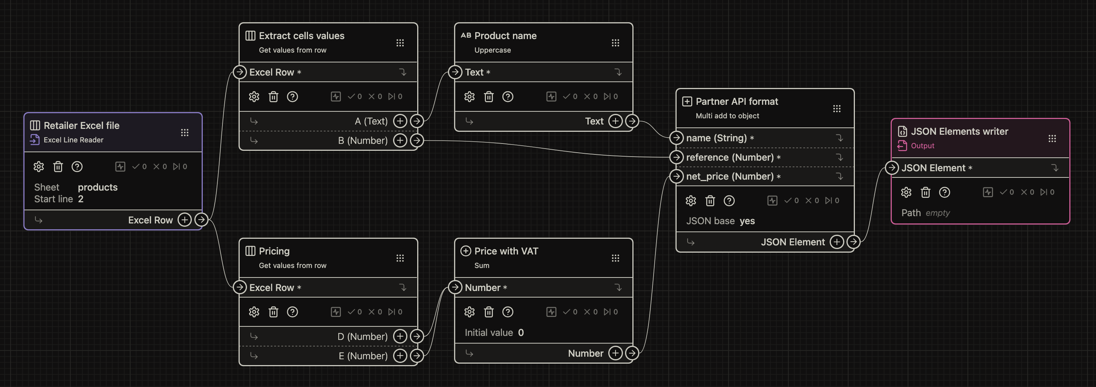Open help for Partner API format node

pyautogui.click(x=729, y=201)
